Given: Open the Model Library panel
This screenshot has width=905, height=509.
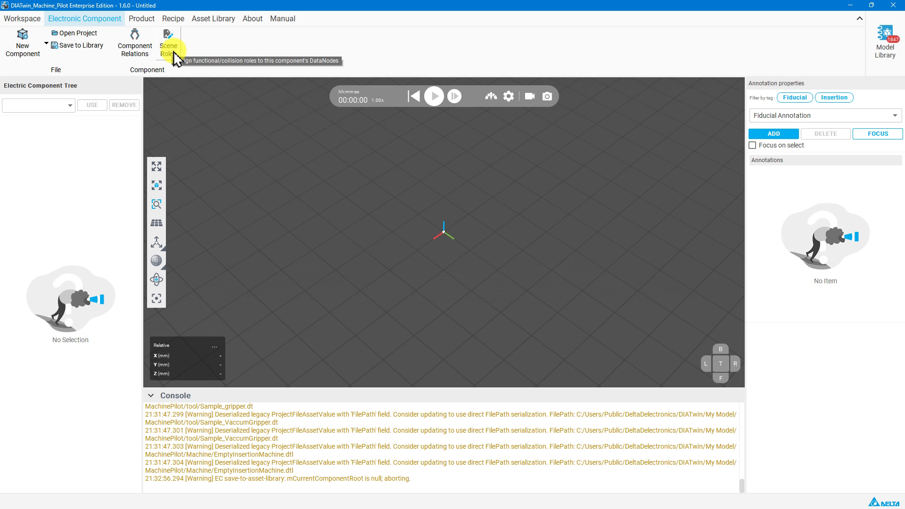Looking at the screenshot, I should [885, 42].
